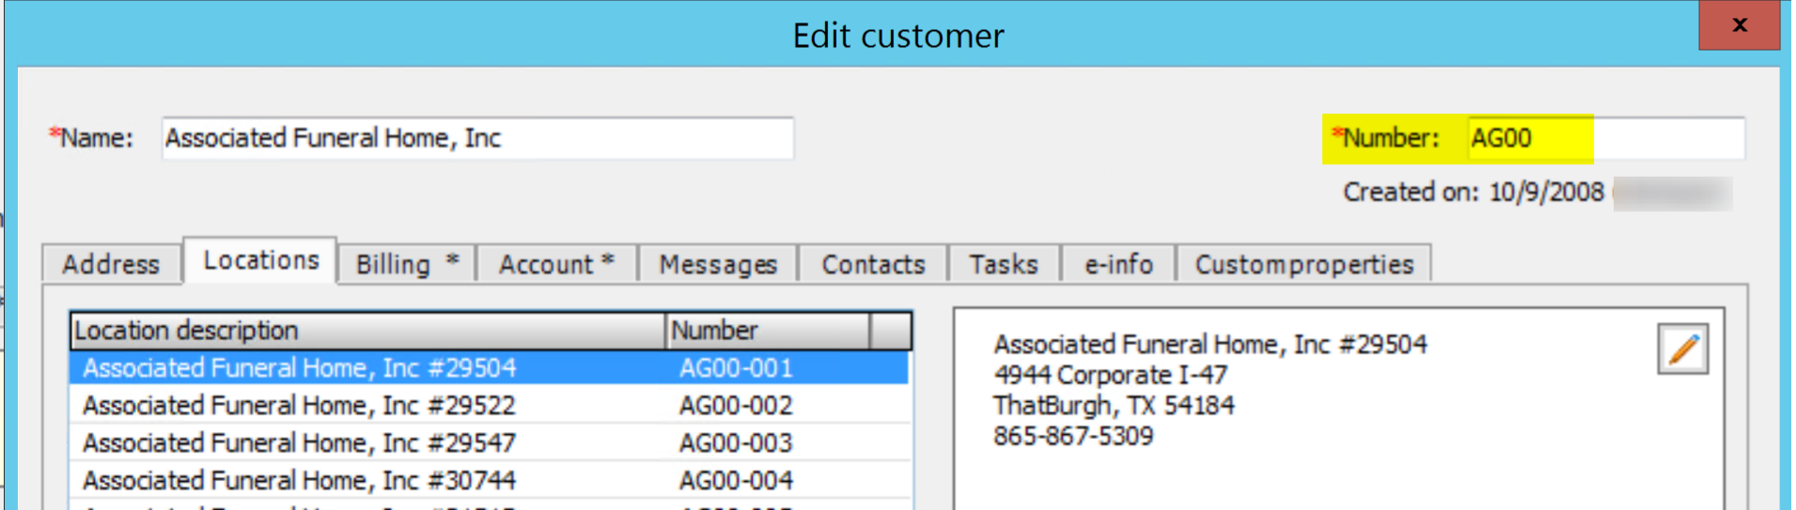Click the ThatBurgh, TX 54184 line

(x=1114, y=406)
